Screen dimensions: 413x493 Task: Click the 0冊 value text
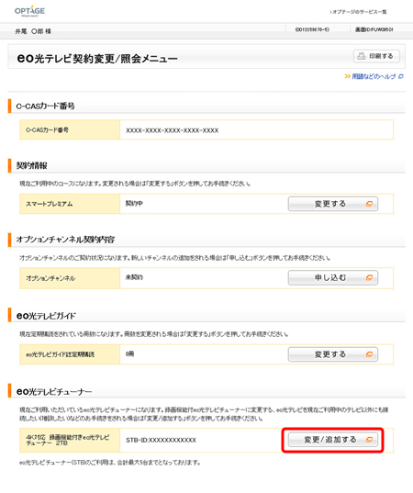(x=129, y=353)
